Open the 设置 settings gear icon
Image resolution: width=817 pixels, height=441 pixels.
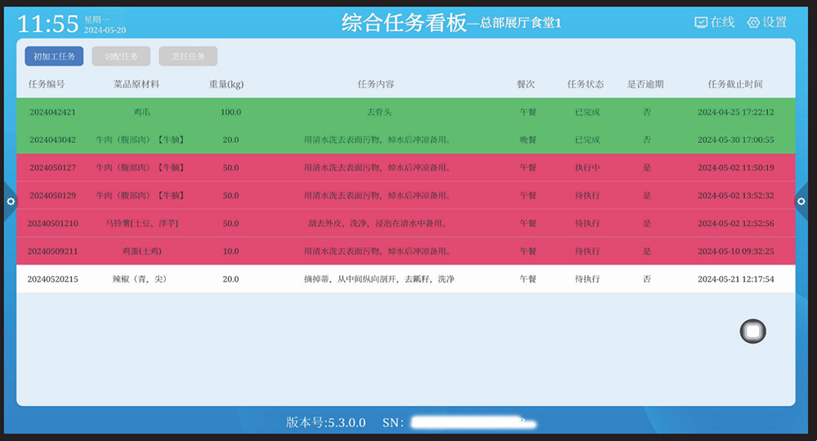[x=753, y=22]
